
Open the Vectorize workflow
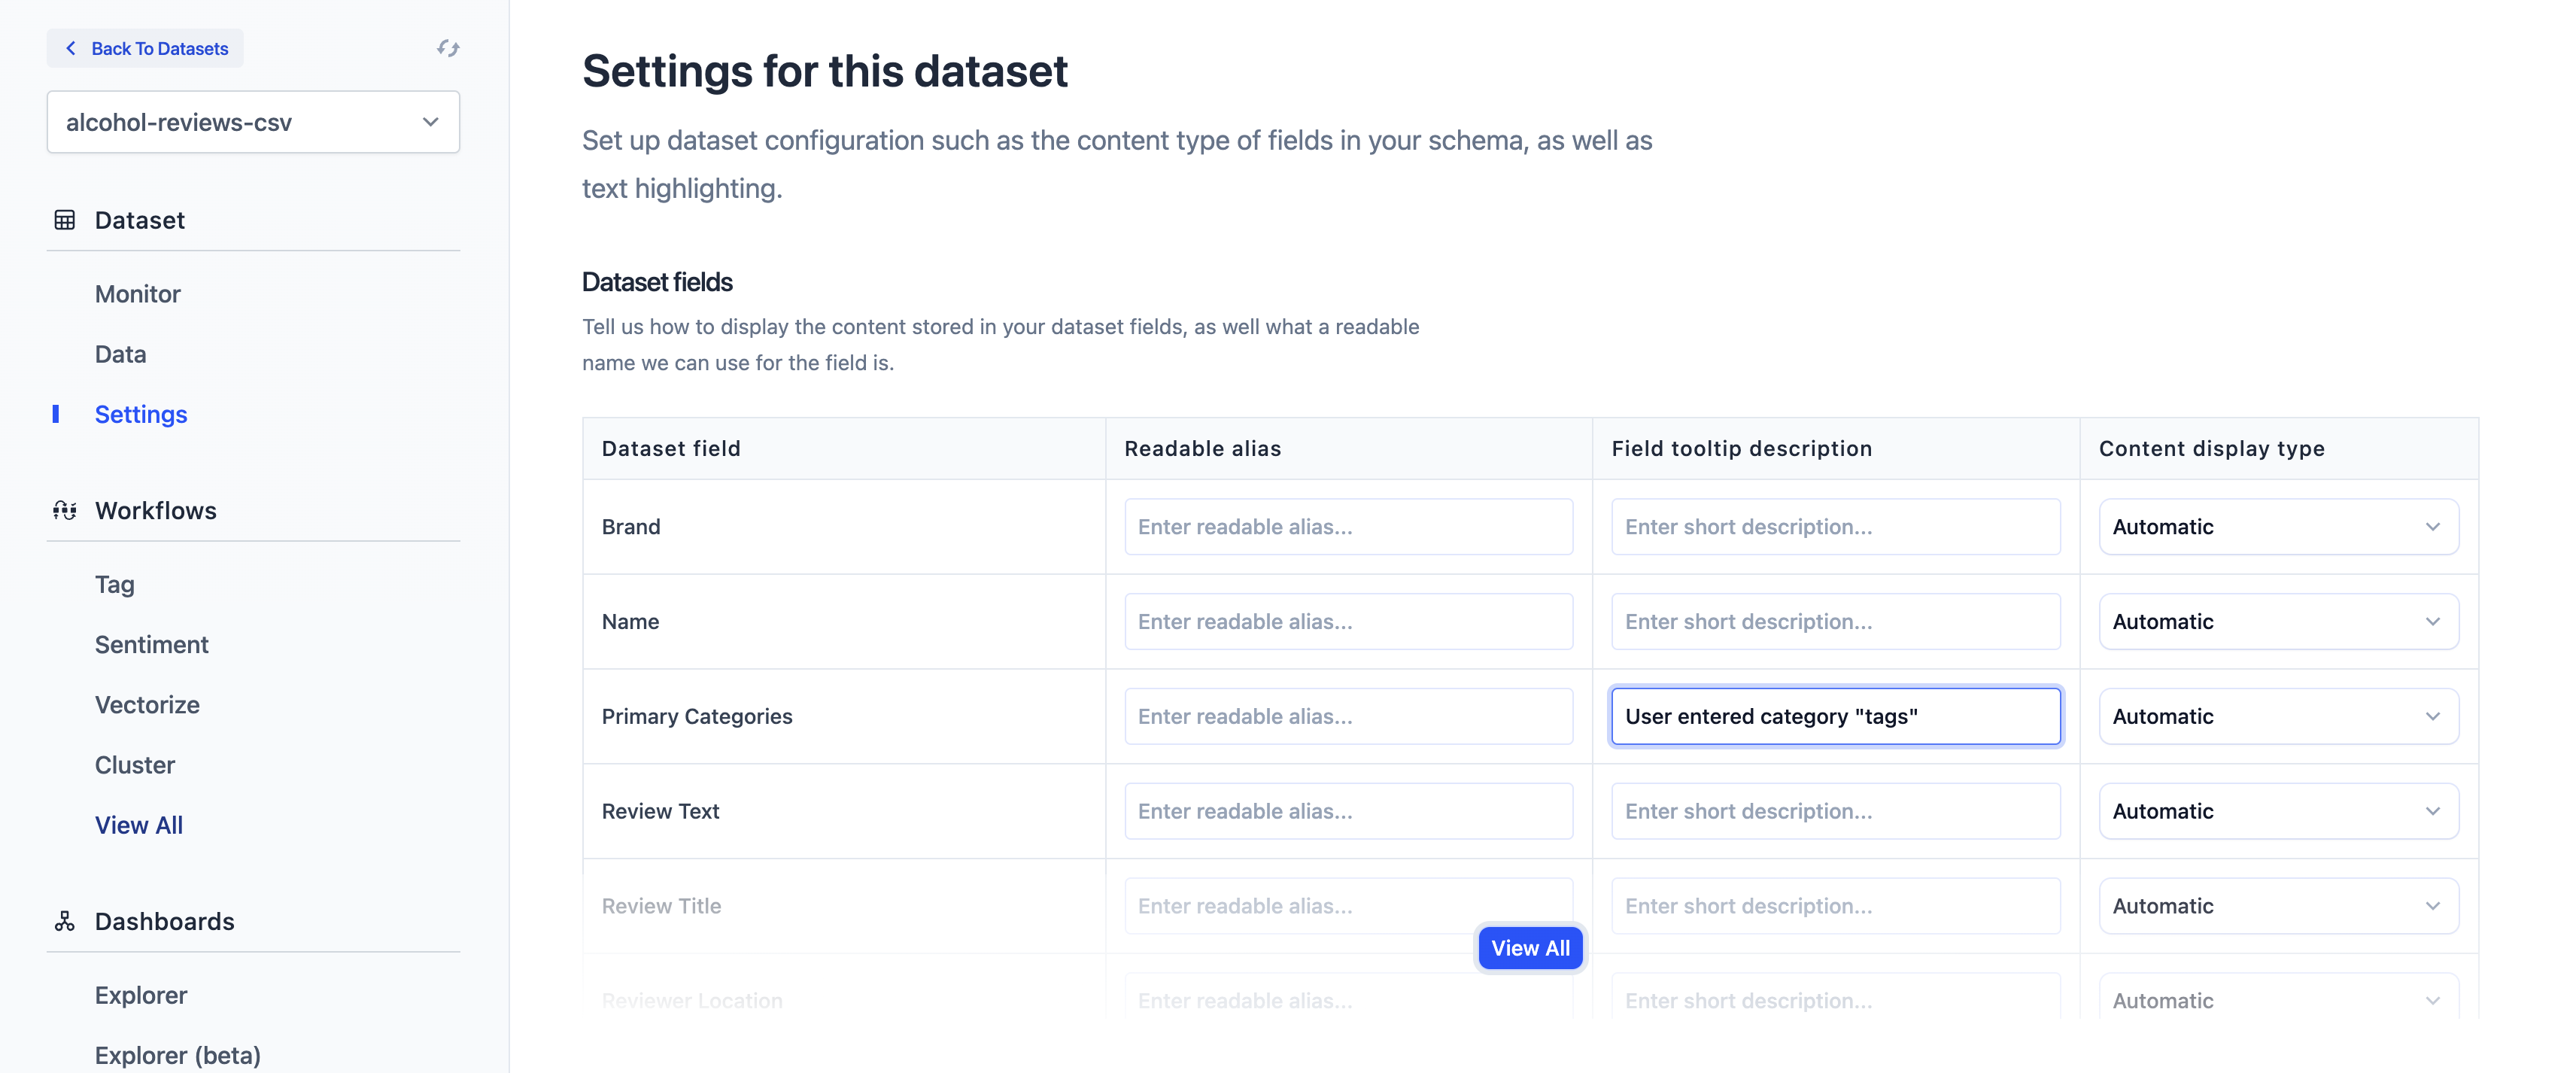pos(147,705)
